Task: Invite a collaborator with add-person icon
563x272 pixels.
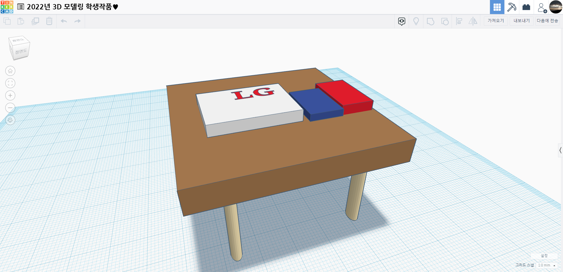Action: coord(542,8)
